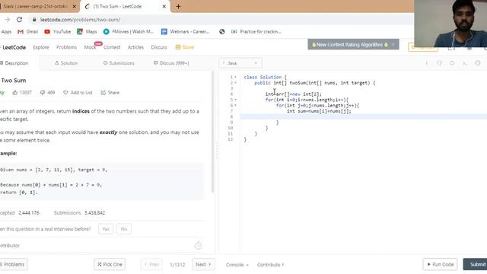Click the undo icon in editor toolbar
Screen dimensions: 487x274
(x=452, y=63)
